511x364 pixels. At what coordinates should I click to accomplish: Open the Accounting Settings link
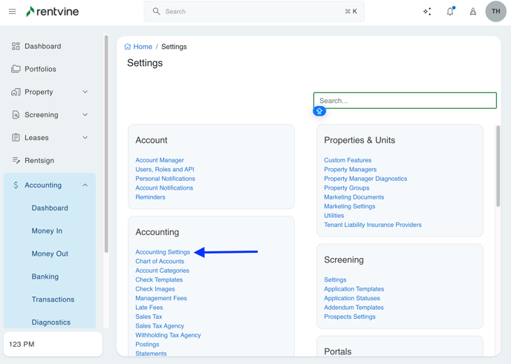pyautogui.click(x=163, y=252)
